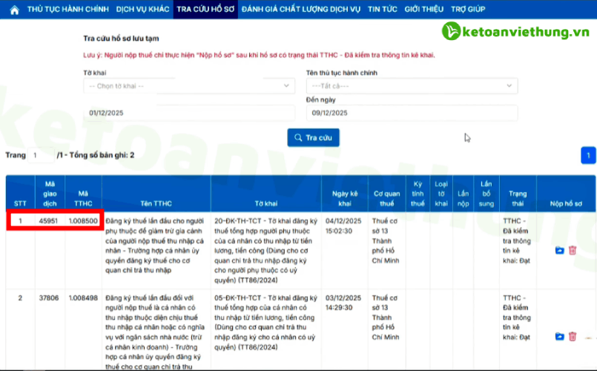Image resolution: width=597 pixels, height=371 pixels.
Task: Click date 03/12/2025 14:29:30 cell
Action: pos(343,303)
